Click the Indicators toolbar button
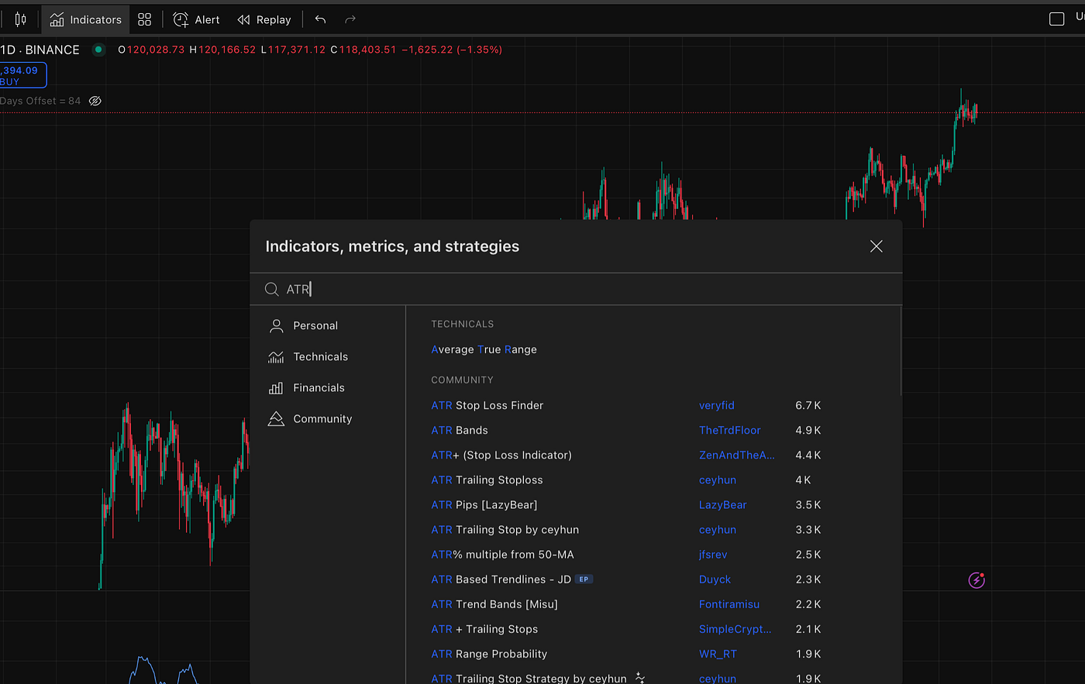This screenshot has height=684, width=1085. 86,19
